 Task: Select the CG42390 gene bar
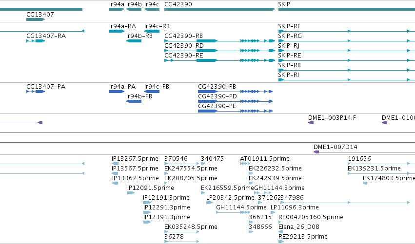pos(219,9)
